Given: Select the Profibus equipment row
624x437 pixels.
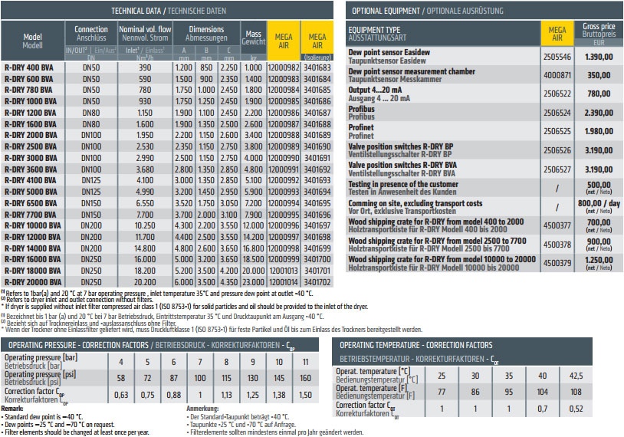Looking at the screenshot, I should pyautogui.click(x=484, y=113).
